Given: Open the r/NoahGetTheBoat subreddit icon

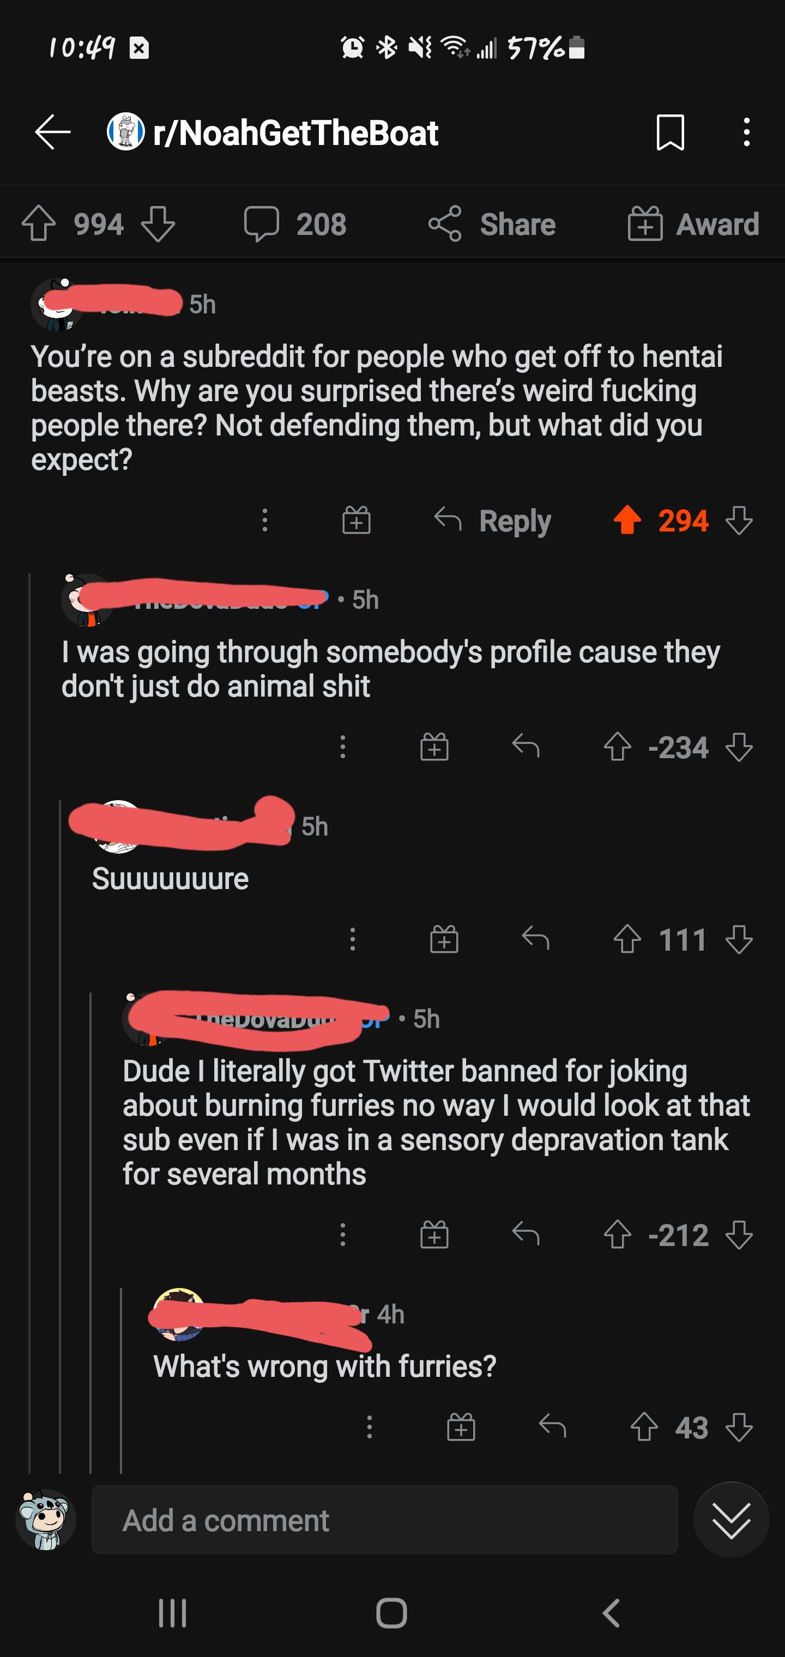Looking at the screenshot, I should [125, 132].
